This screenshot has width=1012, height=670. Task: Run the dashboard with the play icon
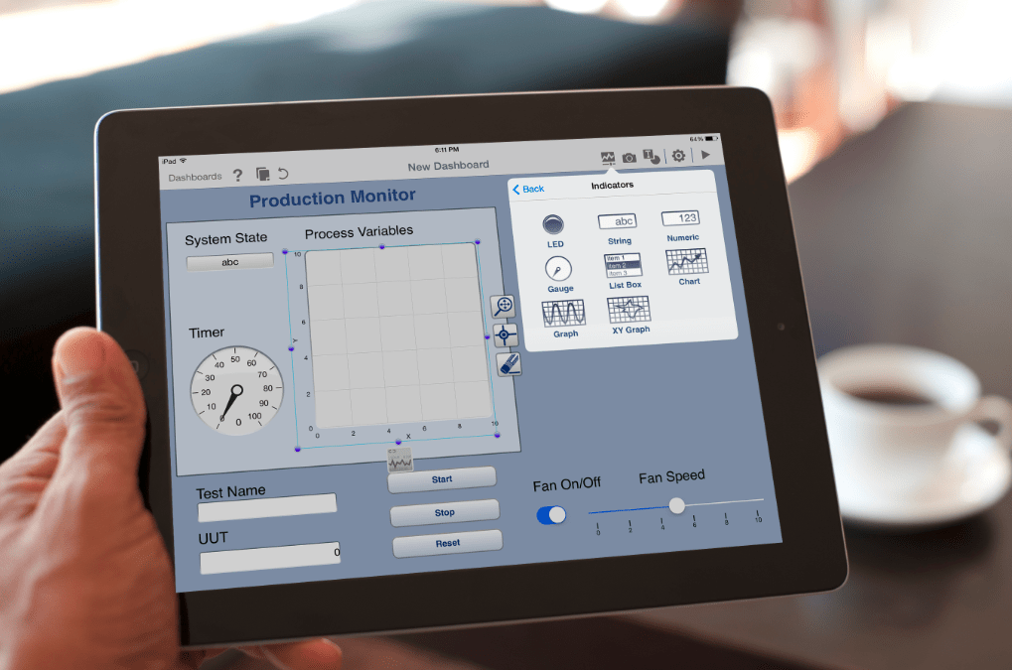(707, 154)
